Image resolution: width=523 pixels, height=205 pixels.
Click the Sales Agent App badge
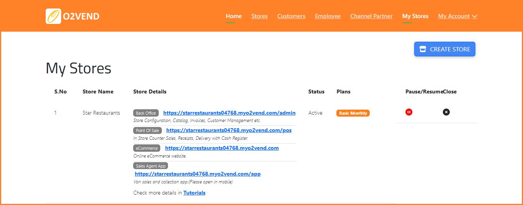click(151, 166)
